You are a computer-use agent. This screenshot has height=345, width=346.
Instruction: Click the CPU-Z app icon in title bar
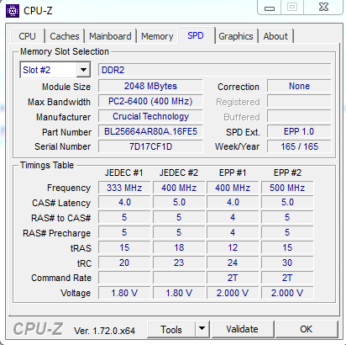(13, 11)
